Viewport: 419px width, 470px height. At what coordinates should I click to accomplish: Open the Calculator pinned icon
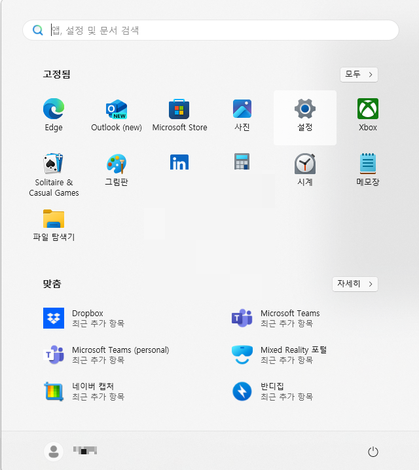[x=242, y=162]
